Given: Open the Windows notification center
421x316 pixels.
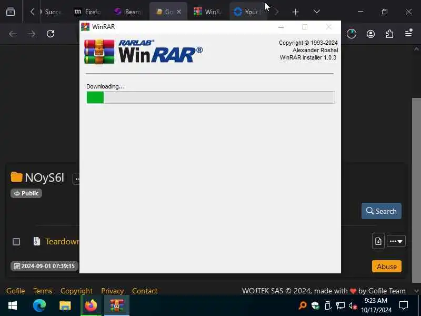Looking at the screenshot, I should click(404, 305).
